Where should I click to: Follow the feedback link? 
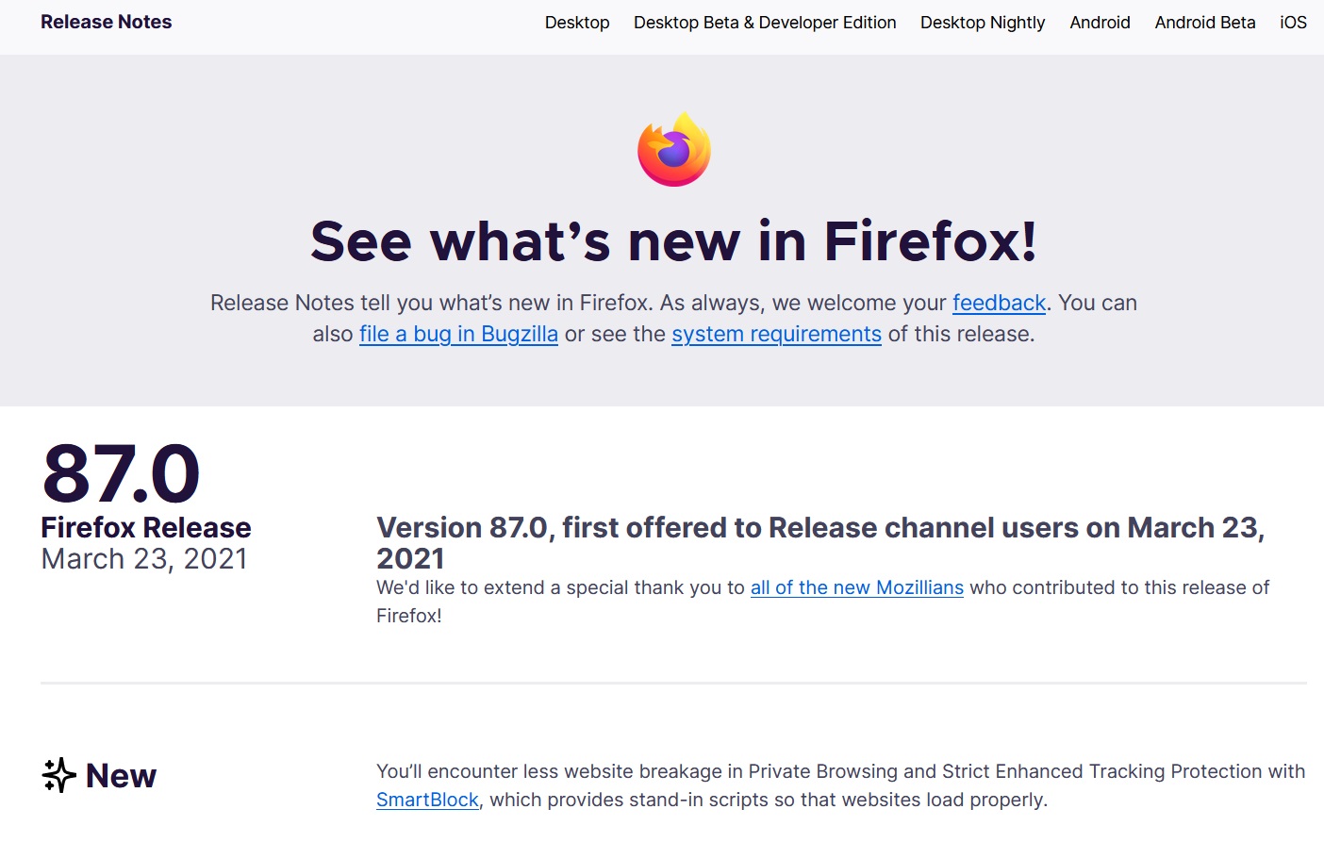[999, 303]
